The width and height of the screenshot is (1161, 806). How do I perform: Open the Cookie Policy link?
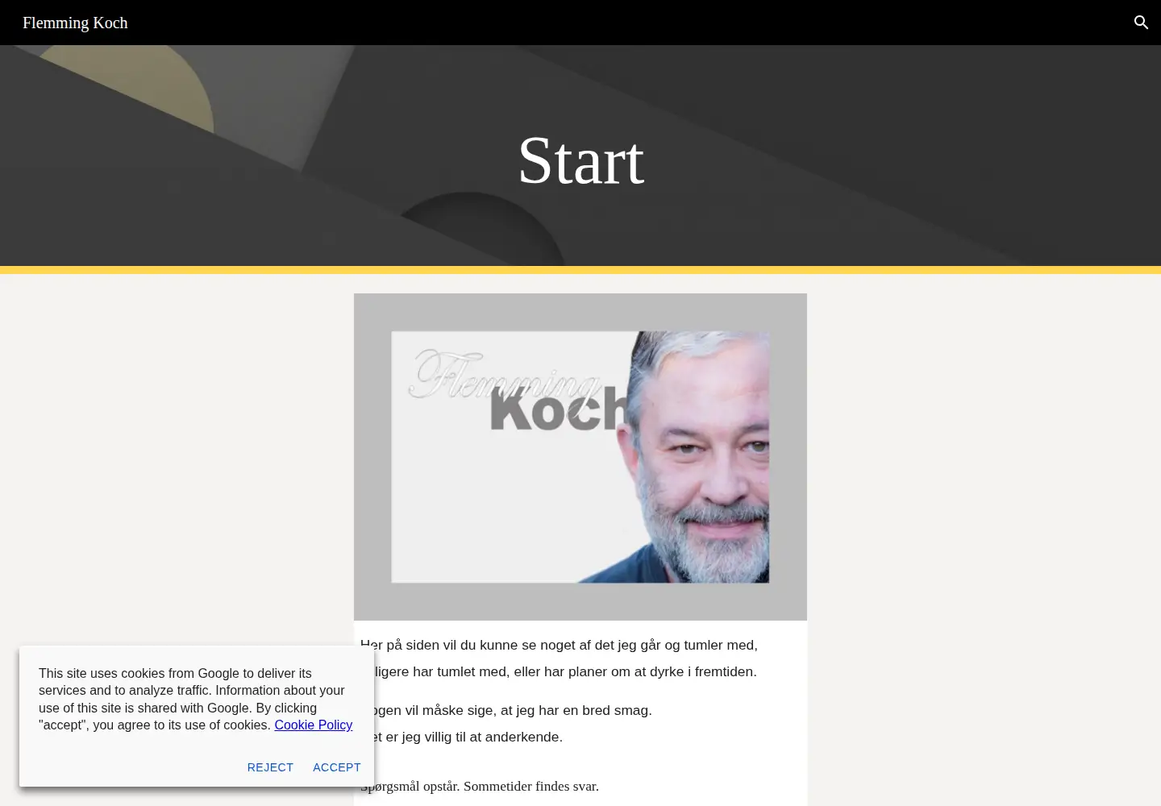[x=313, y=725]
